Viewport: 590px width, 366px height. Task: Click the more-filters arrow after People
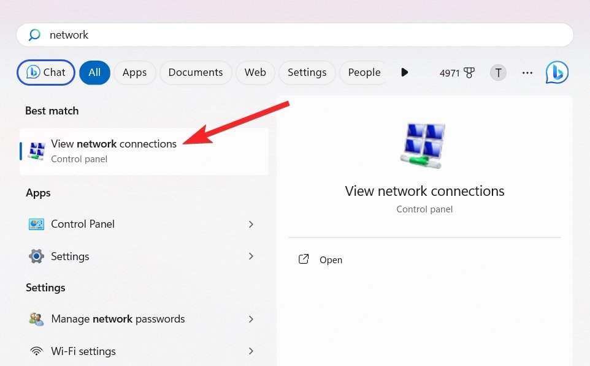pyautogui.click(x=404, y=72)
